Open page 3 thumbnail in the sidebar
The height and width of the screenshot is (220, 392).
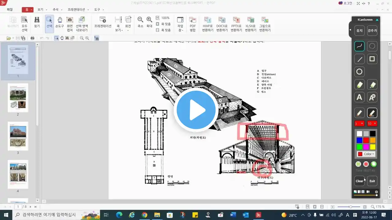click(x=18, y=135)
